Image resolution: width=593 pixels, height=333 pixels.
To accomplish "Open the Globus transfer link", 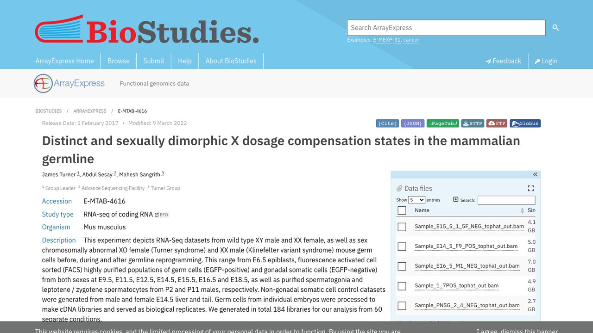I will point(525,123).
